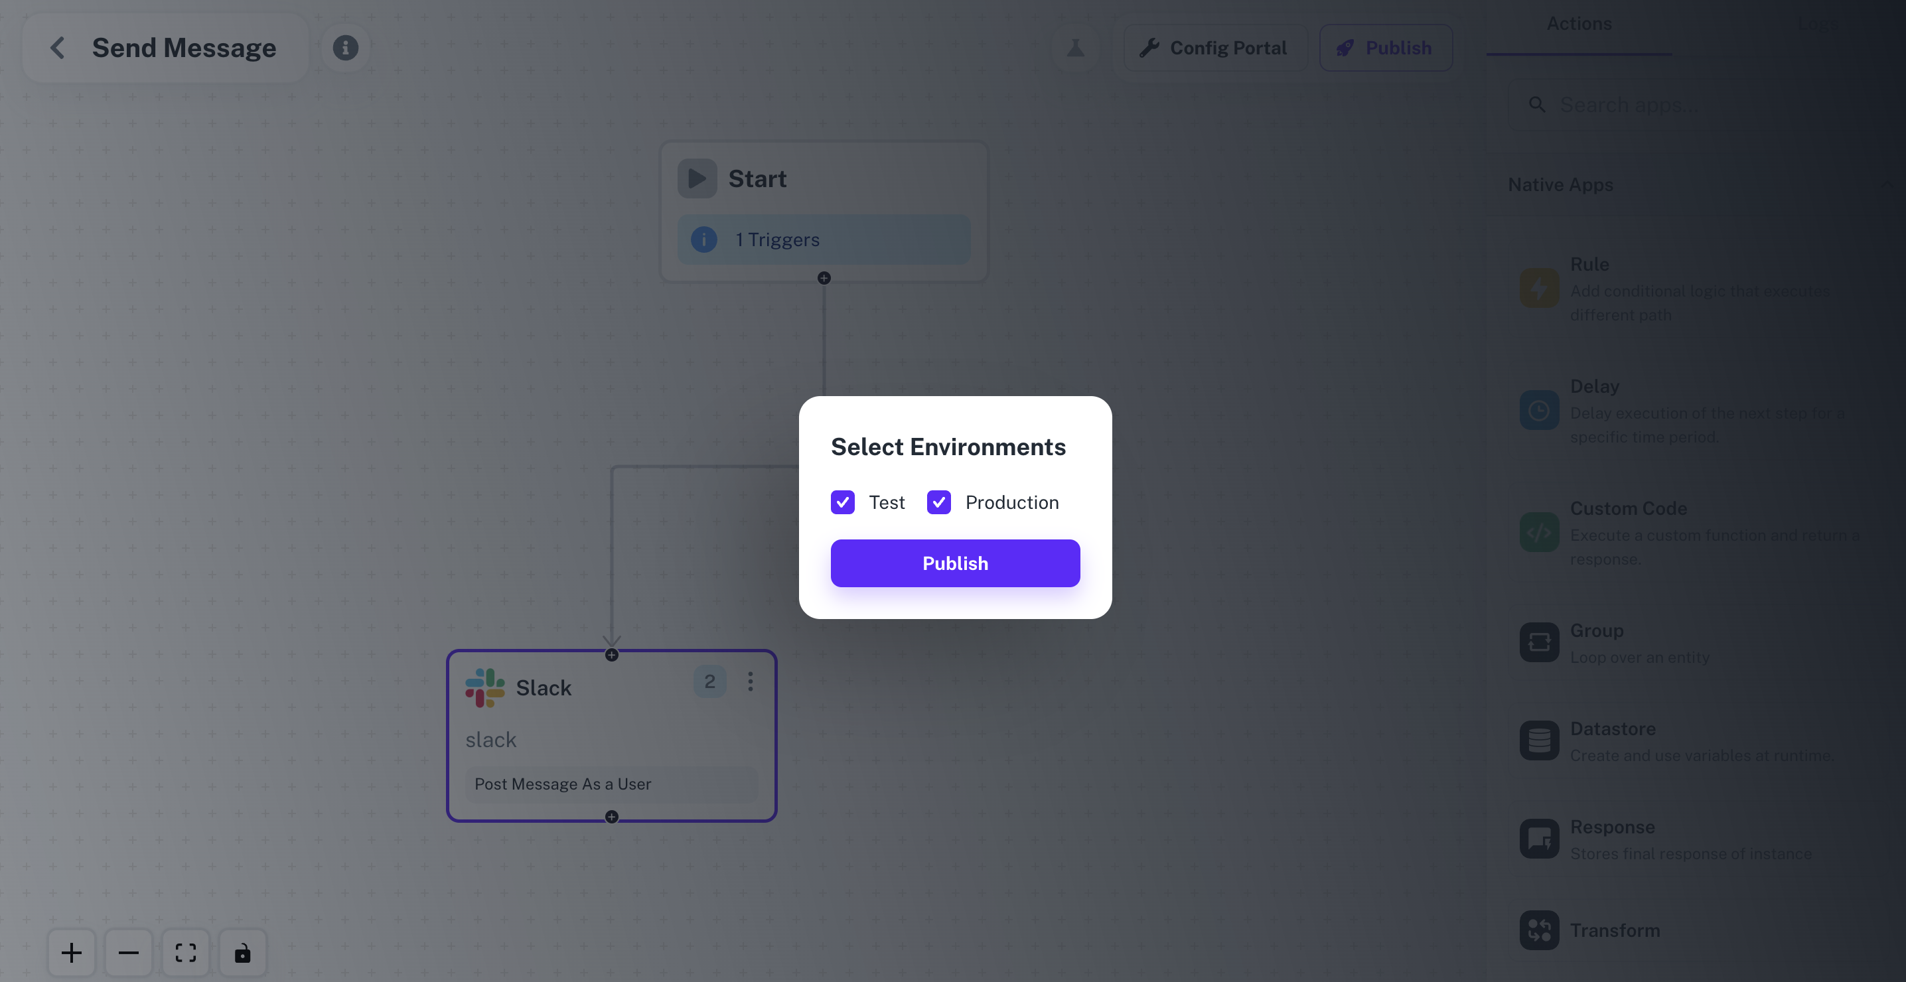Publish workflow from the Select Environments dialog
Image resolution: width=1906 pixels, height=982 pixels.
(x=954, y=563)
